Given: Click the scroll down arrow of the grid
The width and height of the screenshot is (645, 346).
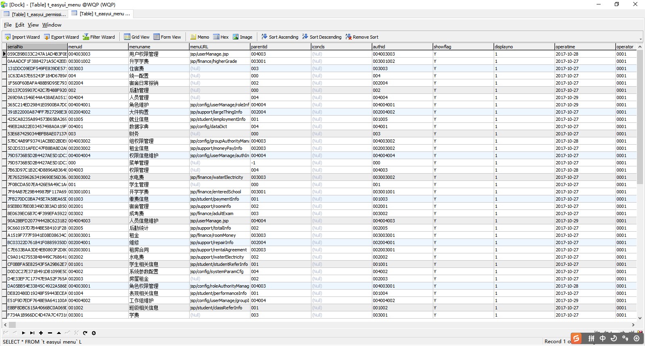Looking at the screenshot, I should point(640,318).
